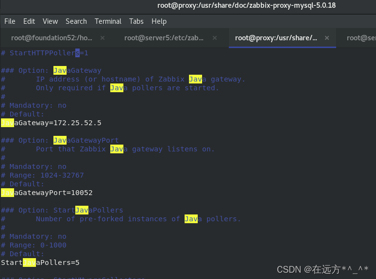The height and width of the screenshot is (279, 376).
Task: Click the line JavaGatewayPort=10052
Action: click(x=47, y=193)
